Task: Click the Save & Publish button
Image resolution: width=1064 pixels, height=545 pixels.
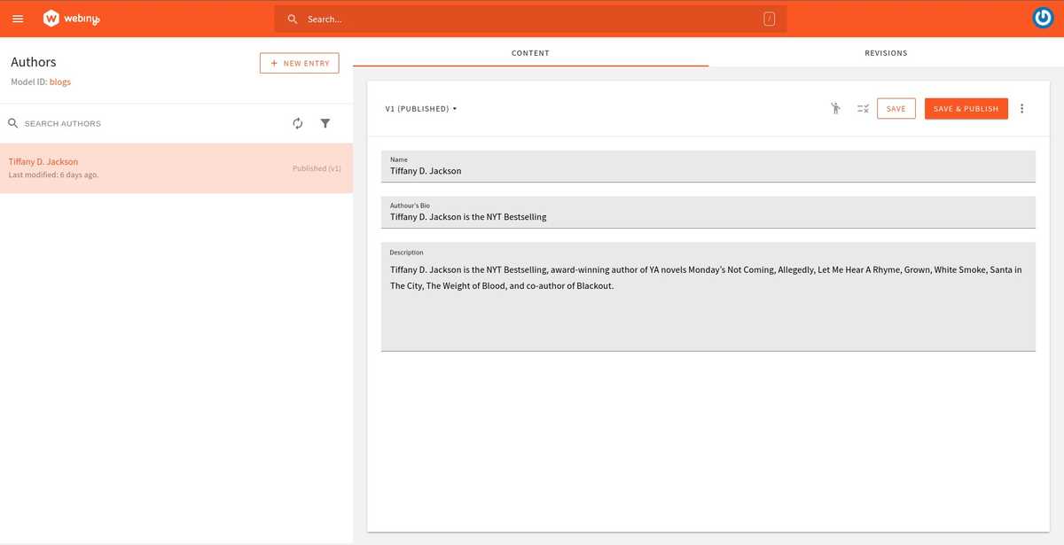Action: click(x=966, y=107)
